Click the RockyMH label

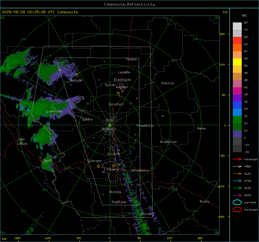76,81
